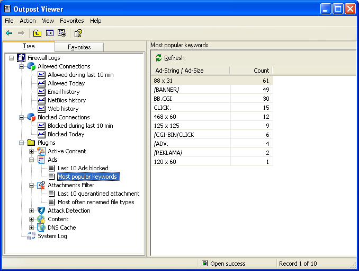Viewport: 359px width, 271px height.
Task: Toggle the show/hide console tree icon
Action: pos(49,33)
